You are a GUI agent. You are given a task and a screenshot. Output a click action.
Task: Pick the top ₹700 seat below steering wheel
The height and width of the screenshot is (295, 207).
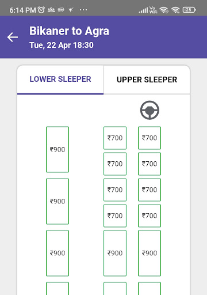pos(149,138)
